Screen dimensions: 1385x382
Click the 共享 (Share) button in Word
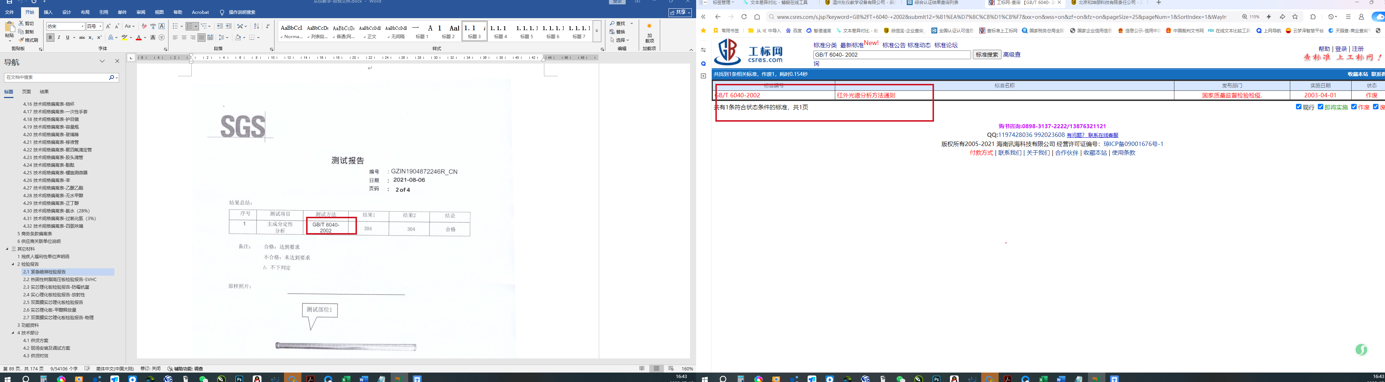pos(680,12)
